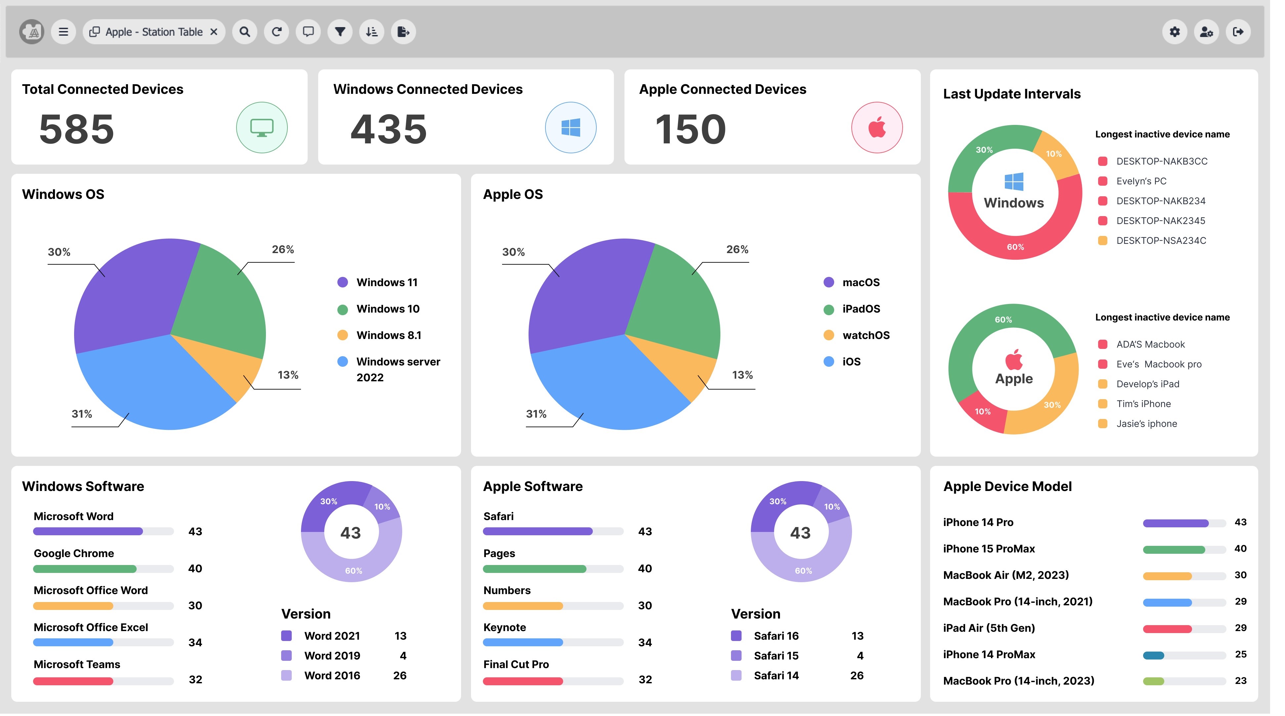Click the Windows logo inside the update donut

1014,182
